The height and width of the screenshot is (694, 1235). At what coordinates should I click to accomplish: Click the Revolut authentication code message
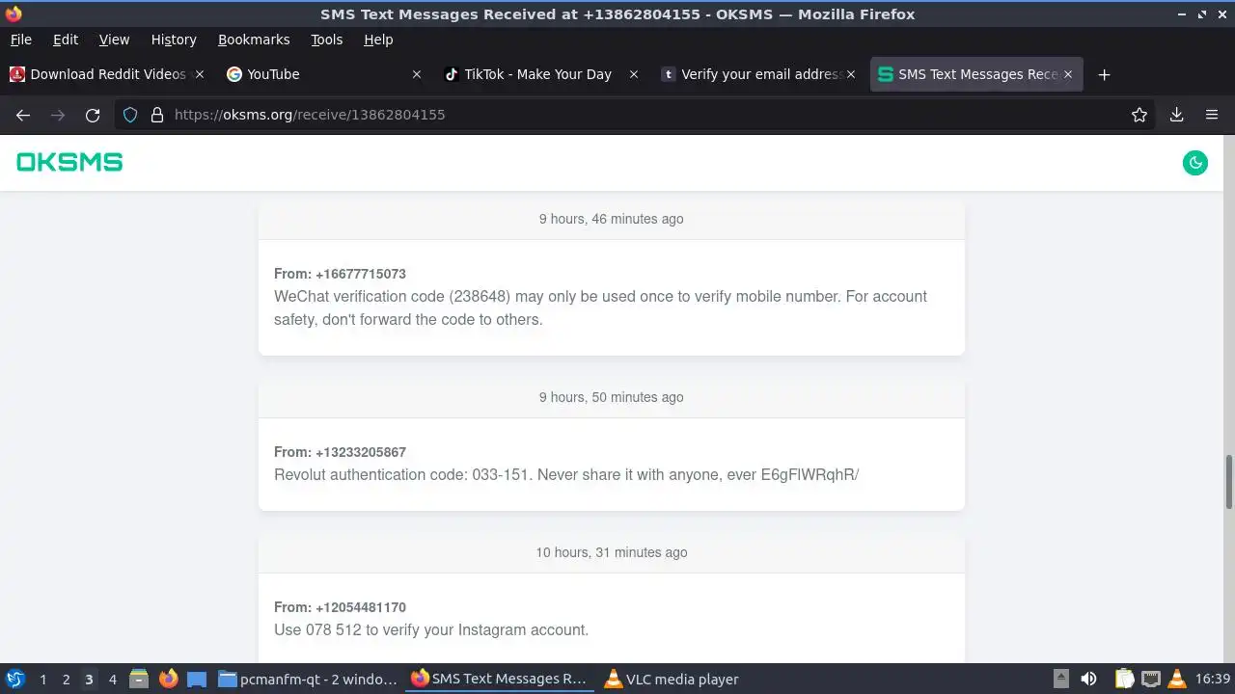pyautogui.click(x=566, y=474)
